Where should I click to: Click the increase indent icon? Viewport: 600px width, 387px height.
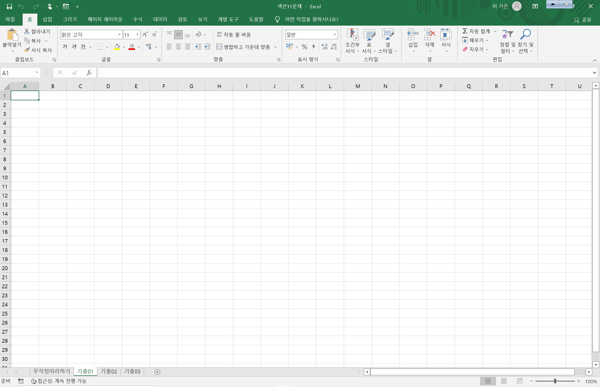coord(207,47)
